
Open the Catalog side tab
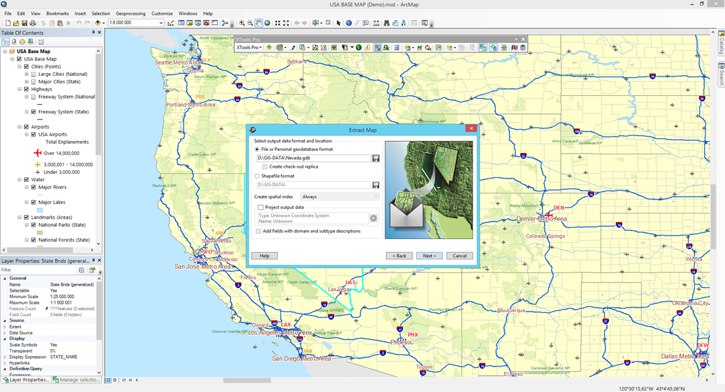coord(721,42)
